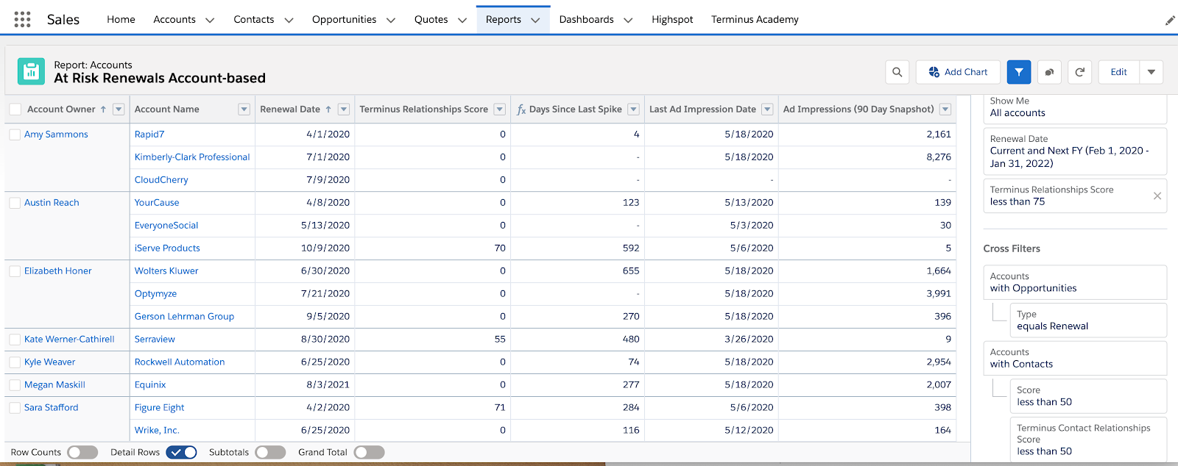Open Terminus Relationships Score column menu

[x=500, y=110]
